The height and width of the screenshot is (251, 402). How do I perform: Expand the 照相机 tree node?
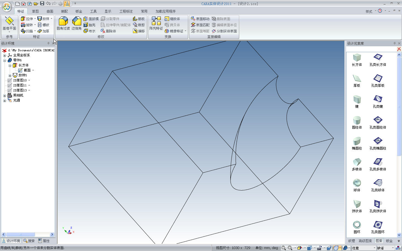point(4,96)
